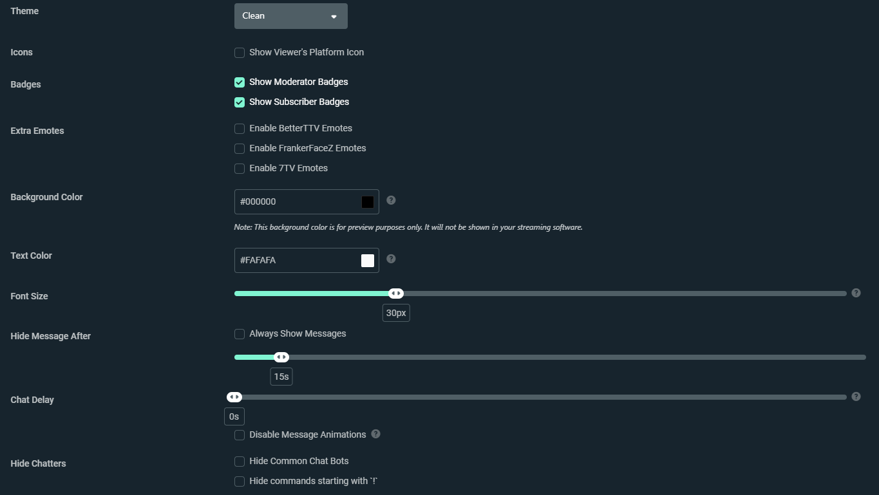Open the Theme dropdown showing Clean
This screenshot has height=495, width=879.
(290, 15)
